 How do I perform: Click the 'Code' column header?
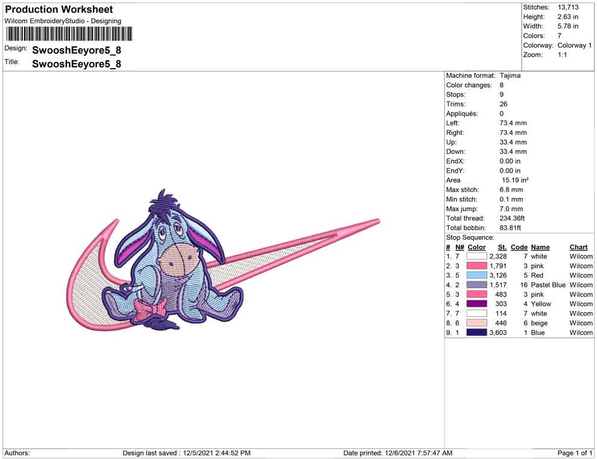[519, 247]
